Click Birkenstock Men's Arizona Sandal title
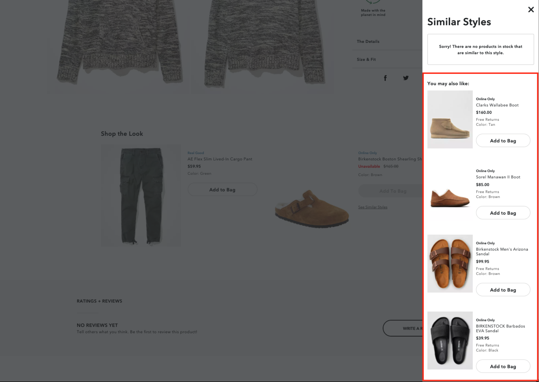The width and height of the screenshot is (539, 382). click(x=502, y=251)
